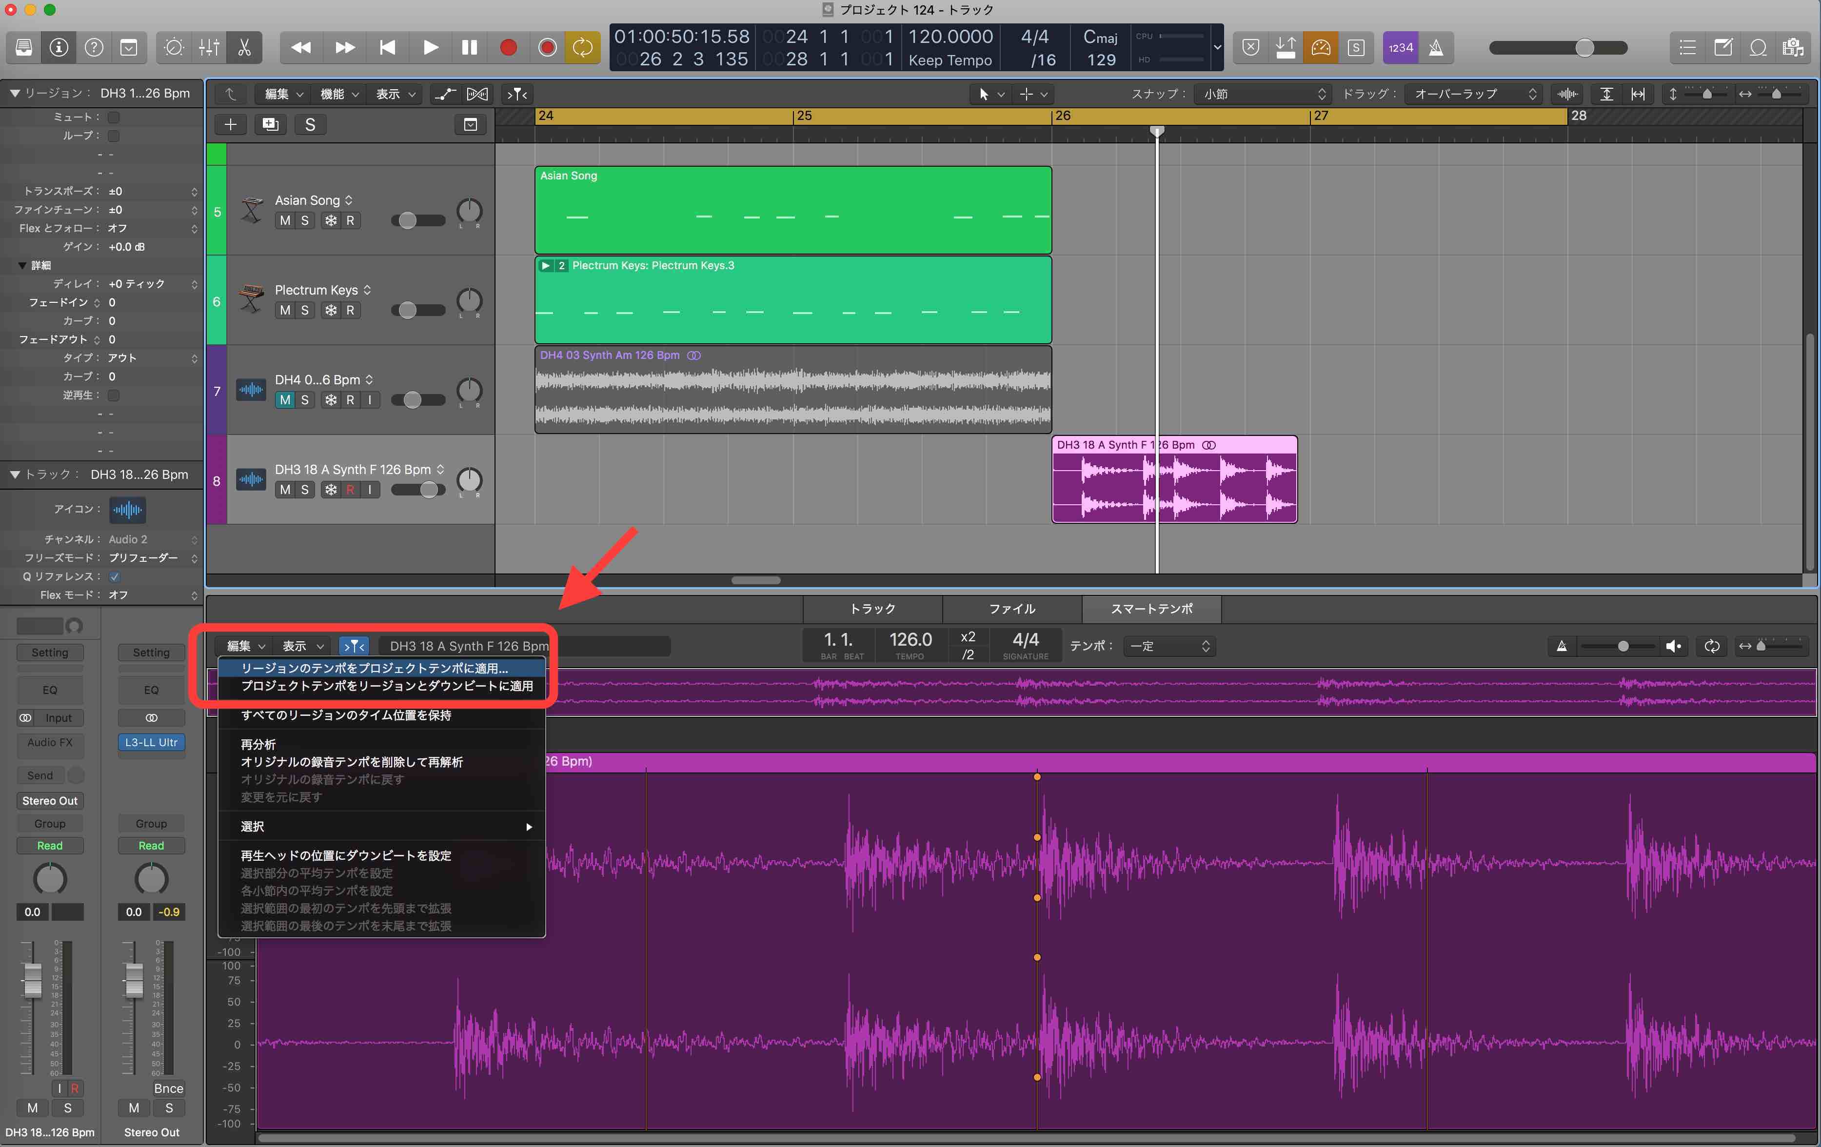This screenshot has width=1821, height=1147.
Task: Open the Library icon in toolbar
Action: coord(23,48)
